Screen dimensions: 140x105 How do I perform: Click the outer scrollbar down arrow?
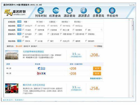coord(133,96)
